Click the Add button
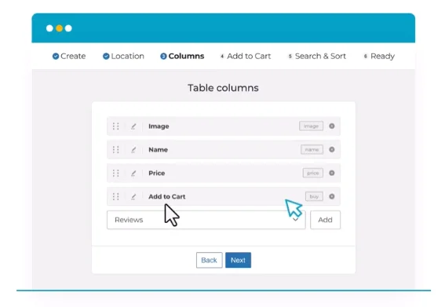The width and height of the screenshot is (445, 307). click(x=325, y=220)
